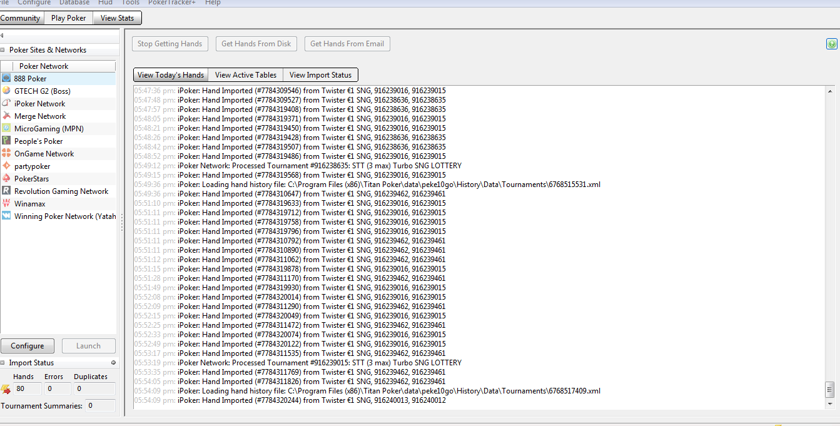Image resolution: width=840 pixels, height=426 pixels.
Task: Open the View Active Tables tab
Action: (x=246, y=75)
